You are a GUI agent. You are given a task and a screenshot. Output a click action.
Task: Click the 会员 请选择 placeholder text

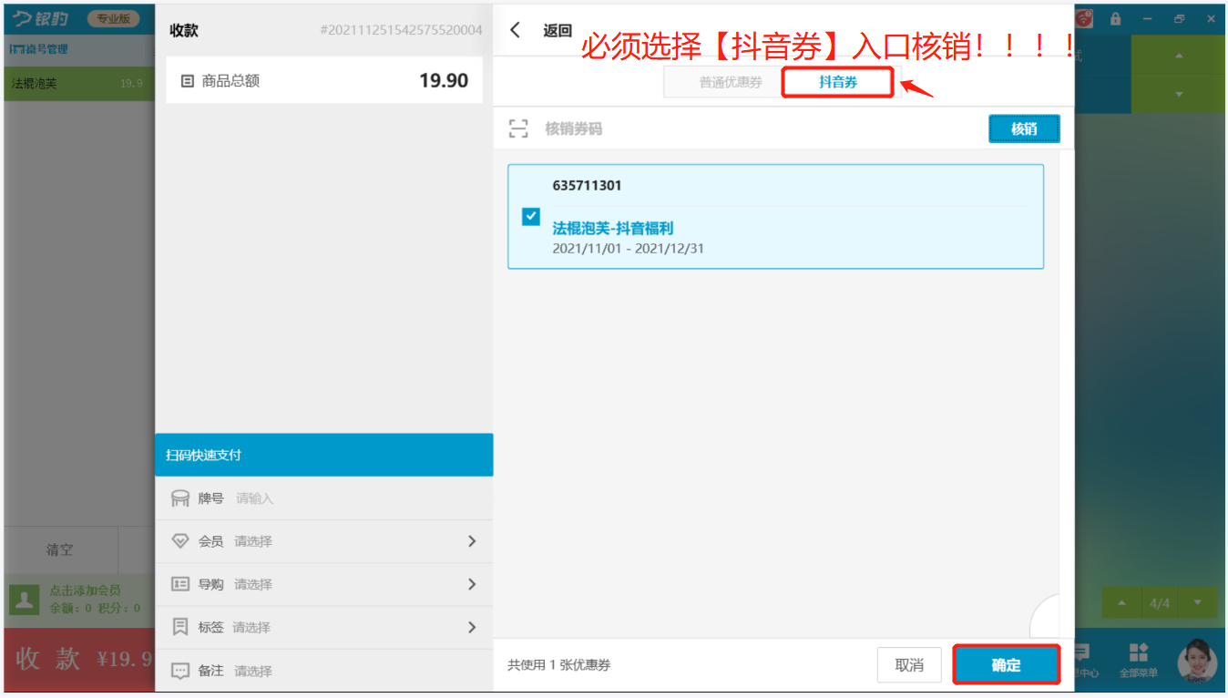click(x=253, y=541)
